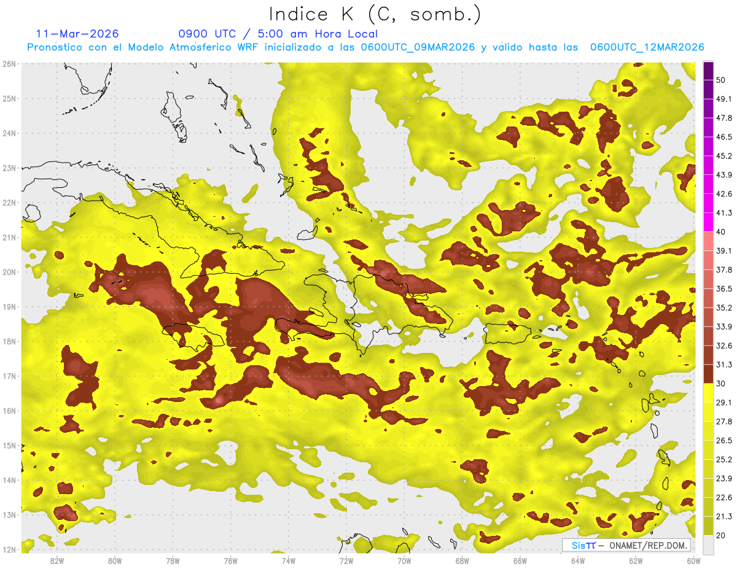The width and height of the screenshot is (737, 569).
Task: Click the latitude axis label "12N"
Action: [x=9, y=549]
